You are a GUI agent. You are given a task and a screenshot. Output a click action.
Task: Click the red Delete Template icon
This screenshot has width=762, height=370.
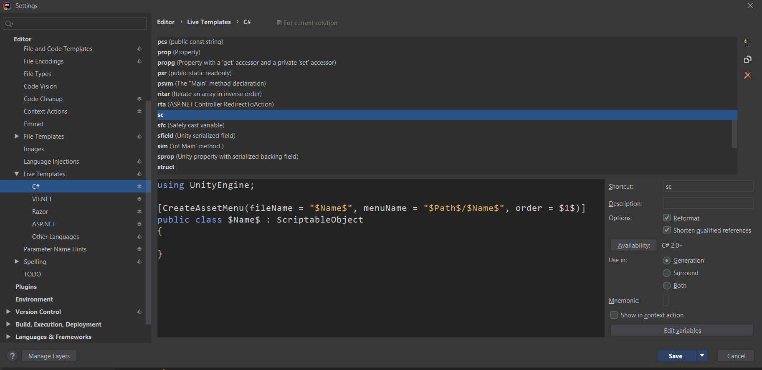coord(747,75)
